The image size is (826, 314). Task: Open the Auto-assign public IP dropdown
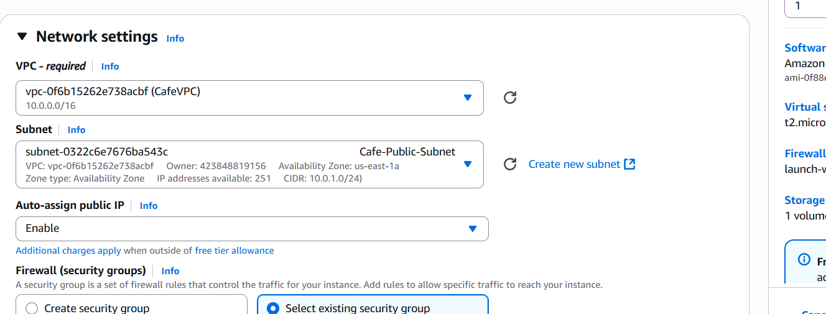(x=252, y=229)
